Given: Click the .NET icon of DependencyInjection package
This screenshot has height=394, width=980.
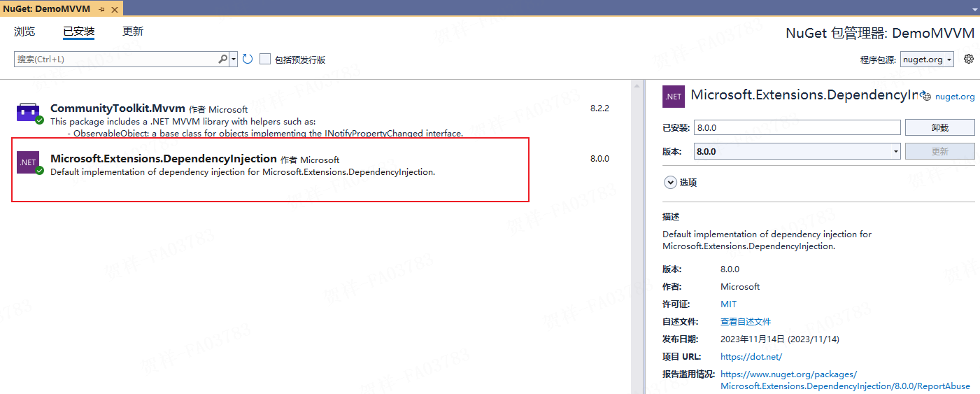Looking at the screenshot, I should [x=28, y=162].
